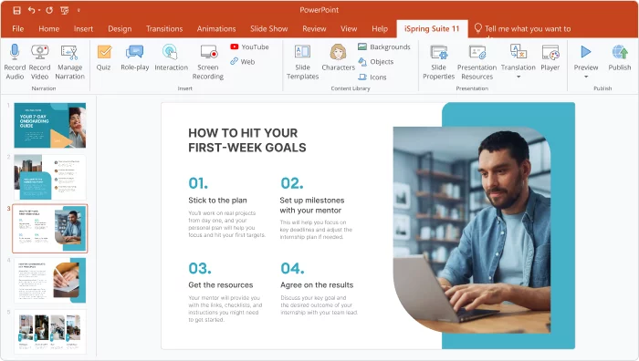Switch to the Review tab
The width and height of the screenshot is (639, 361).
tap(314, 29)
